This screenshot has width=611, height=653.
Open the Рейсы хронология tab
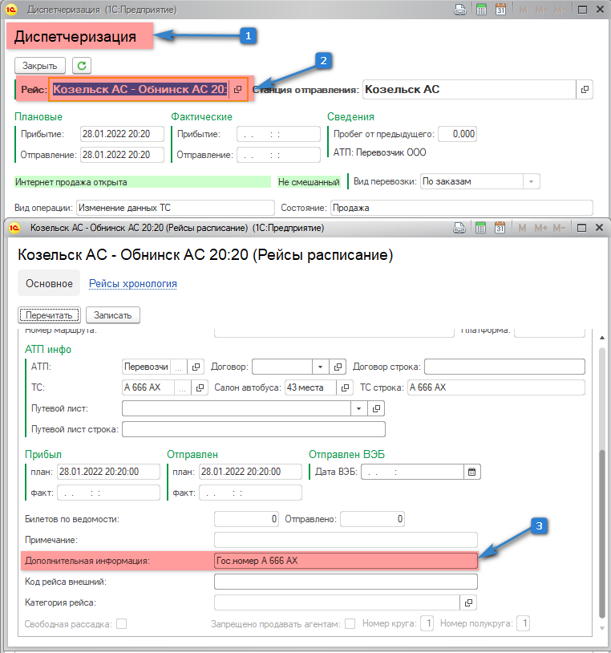tap(132, 283)
